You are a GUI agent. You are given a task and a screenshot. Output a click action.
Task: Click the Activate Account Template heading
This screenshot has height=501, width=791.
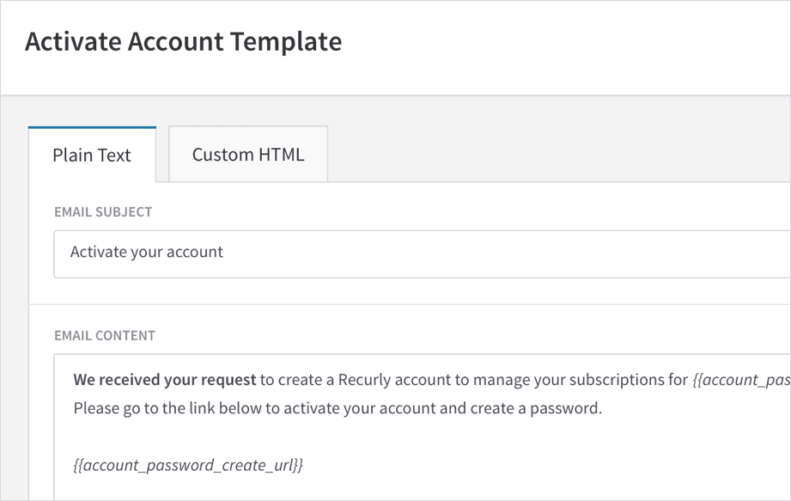tap(183, 40)
